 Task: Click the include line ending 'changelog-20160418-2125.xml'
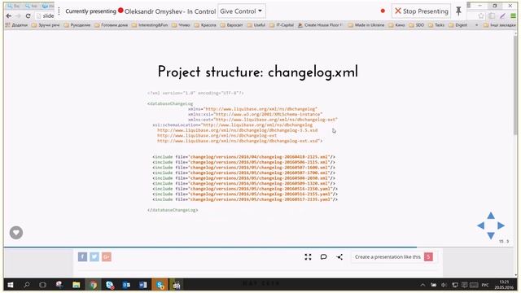pyautogui.click(x=244, y=157)
